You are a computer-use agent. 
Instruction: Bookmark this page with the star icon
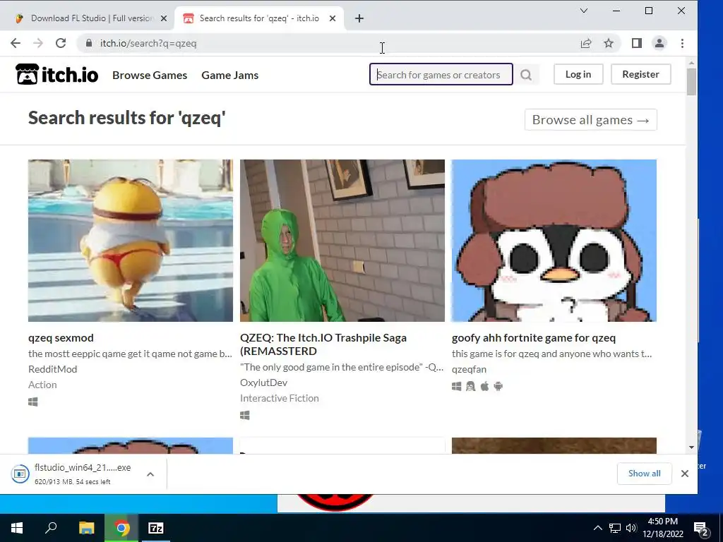[x=609, y=43]
